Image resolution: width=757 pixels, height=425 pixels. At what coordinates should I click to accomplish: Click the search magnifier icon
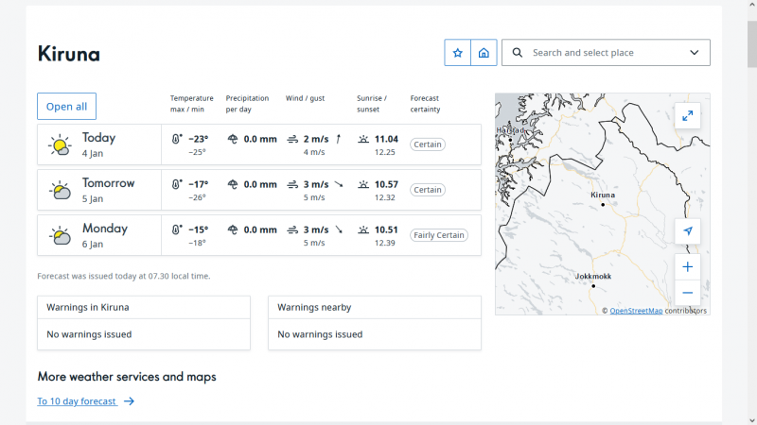tap(518, 53)
